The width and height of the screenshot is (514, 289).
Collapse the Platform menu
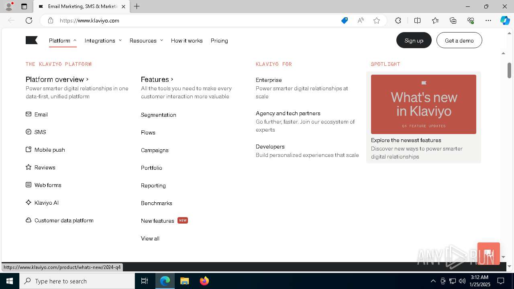click(x=63, y=41)
